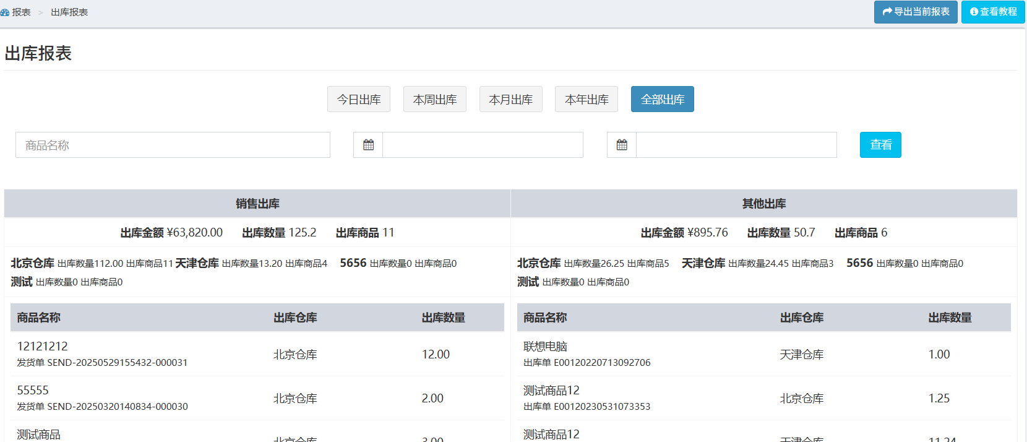Click the end date calendar icon
Viewport: 1027px width, 442px height.
point(622,145)
